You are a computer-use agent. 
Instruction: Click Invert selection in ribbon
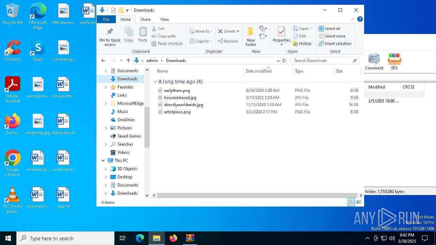(x=335, y=44)
